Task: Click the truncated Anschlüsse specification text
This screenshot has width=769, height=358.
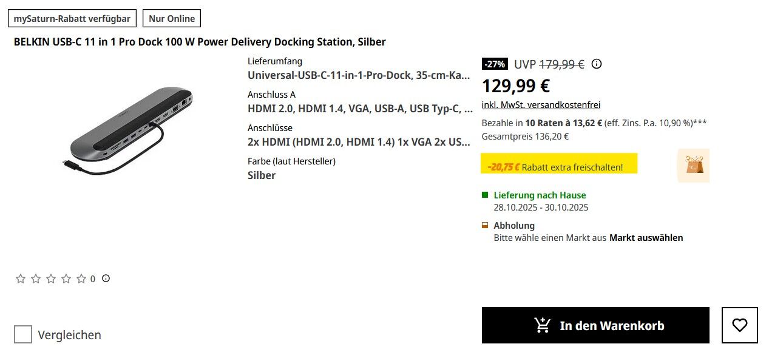Action: (x=359, y=142)
